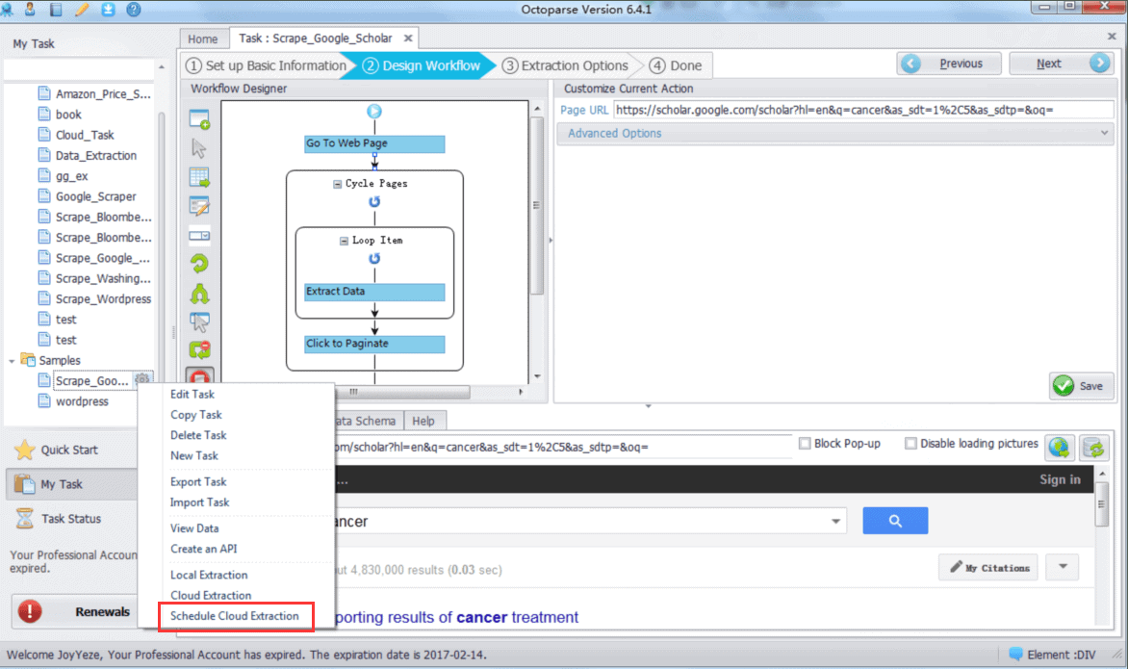Open the gear icon beside Scrape_Goo... task
This screenshot has width=1128, height=669.
(x=142, y=380)
